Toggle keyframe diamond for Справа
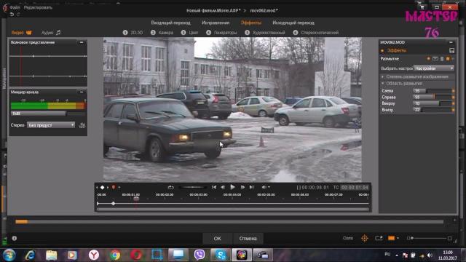 [x=453, y=97]
